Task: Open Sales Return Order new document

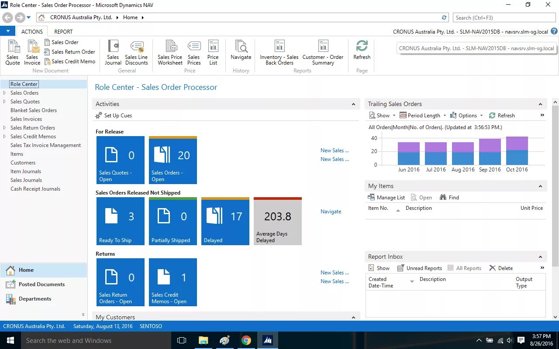Action: coord(70,52)
